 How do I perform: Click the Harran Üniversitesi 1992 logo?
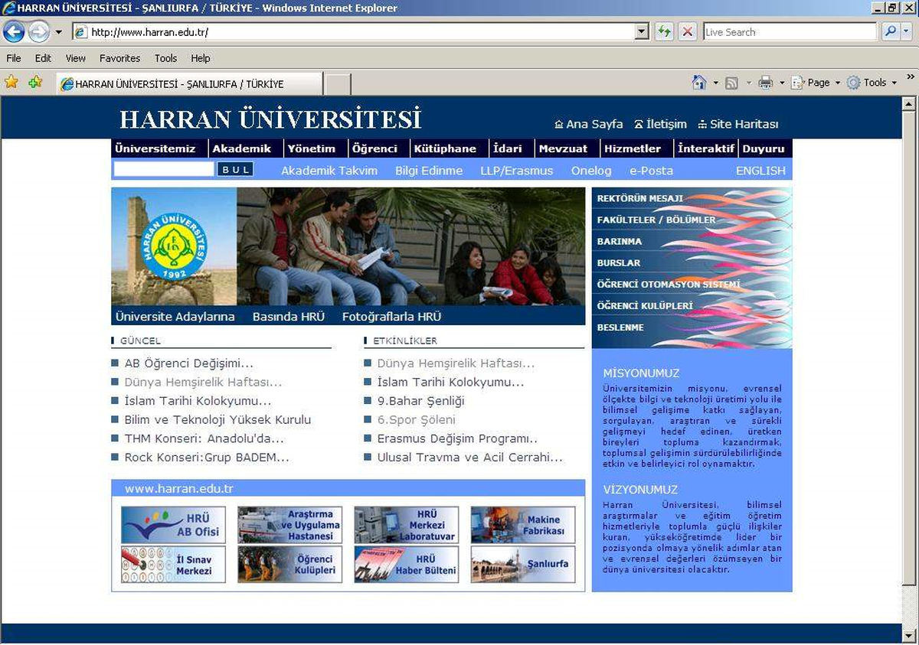point(174,246)
